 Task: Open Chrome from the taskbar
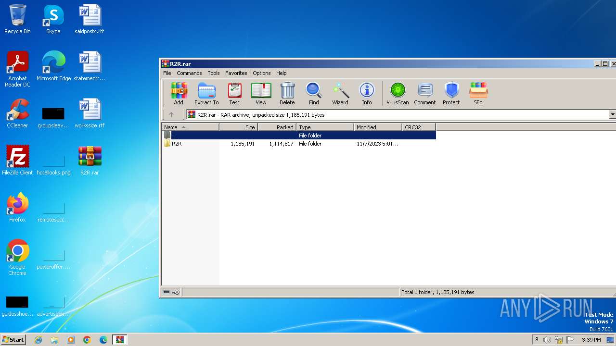87,340
